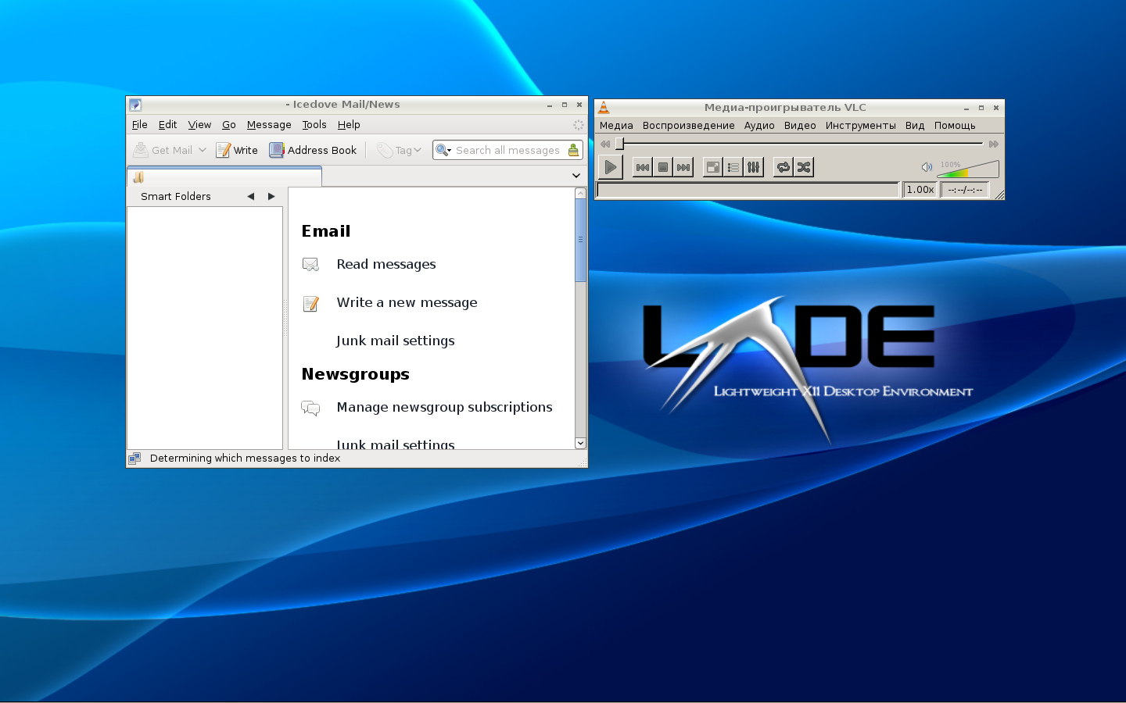Open the Вид menu in VLC
This screenshot has height=703, width=1126.
click(x=915, y=125)
